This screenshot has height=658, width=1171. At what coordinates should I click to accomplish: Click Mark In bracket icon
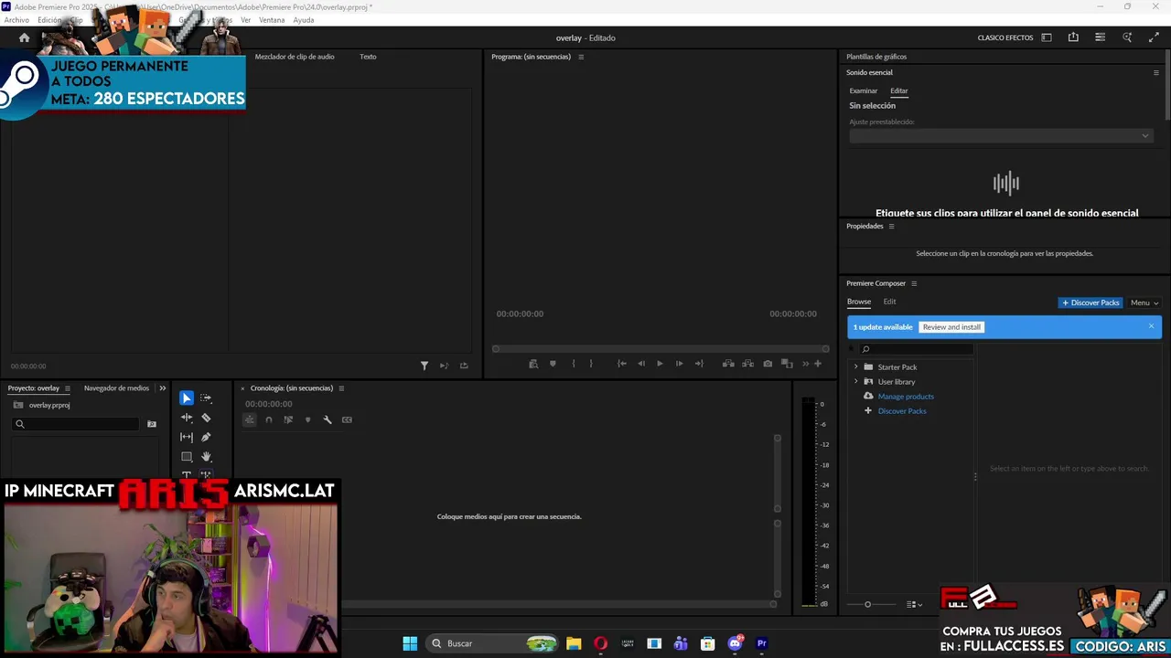tap(574, 364)
